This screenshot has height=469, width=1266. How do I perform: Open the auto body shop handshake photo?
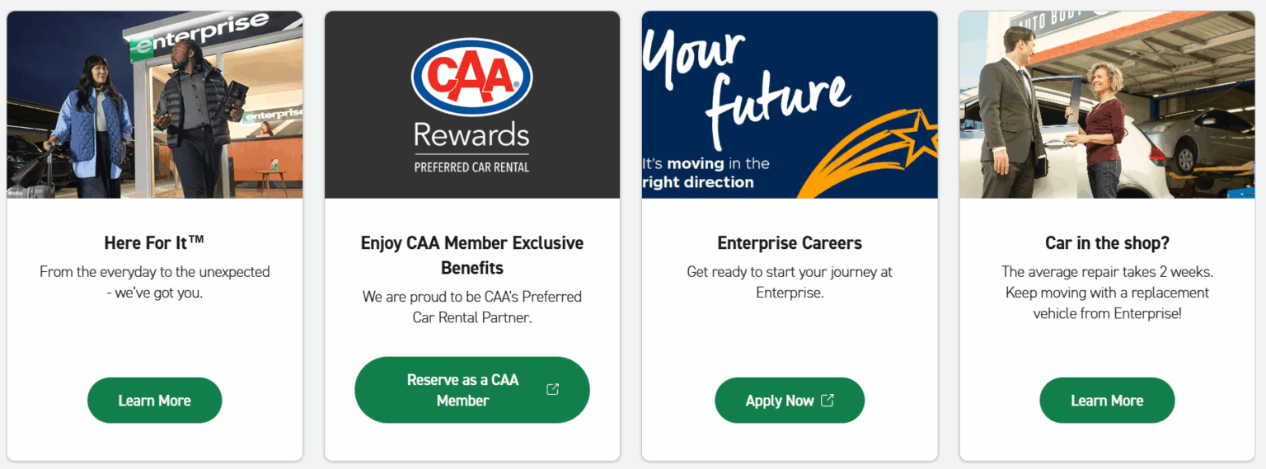1106,105
